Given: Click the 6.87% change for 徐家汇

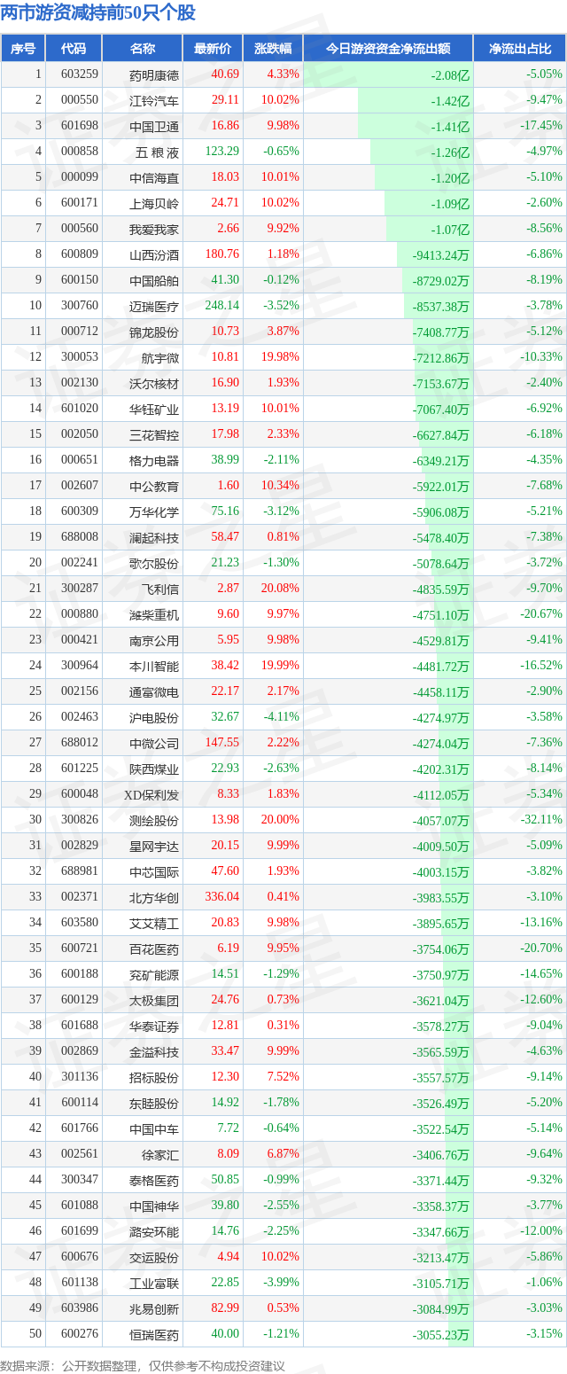Looking at the screenshot, I should [283, 1154].
